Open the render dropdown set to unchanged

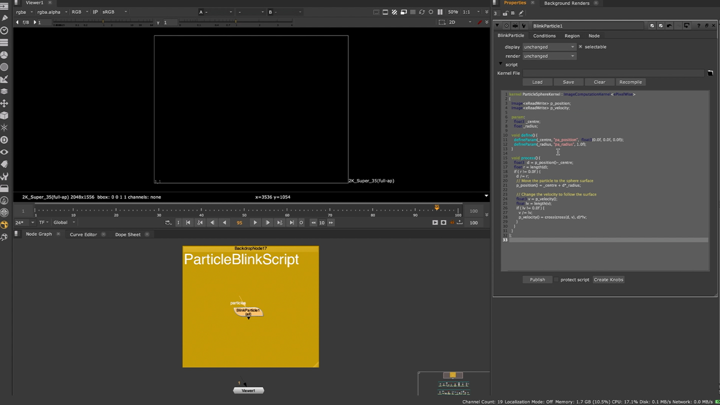click(x=549, y=56)
